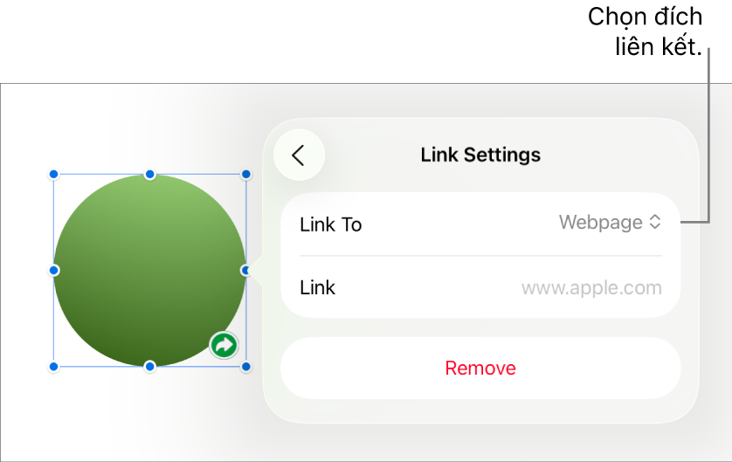The image size is (732, 462).
Task: Click the up-down chevrons next to Webpage
Action: [x=655, y=222]
